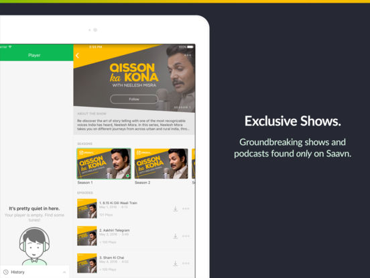
Task: Download episode 2 Aakhiri Telegram
Action: pos(176,236)
